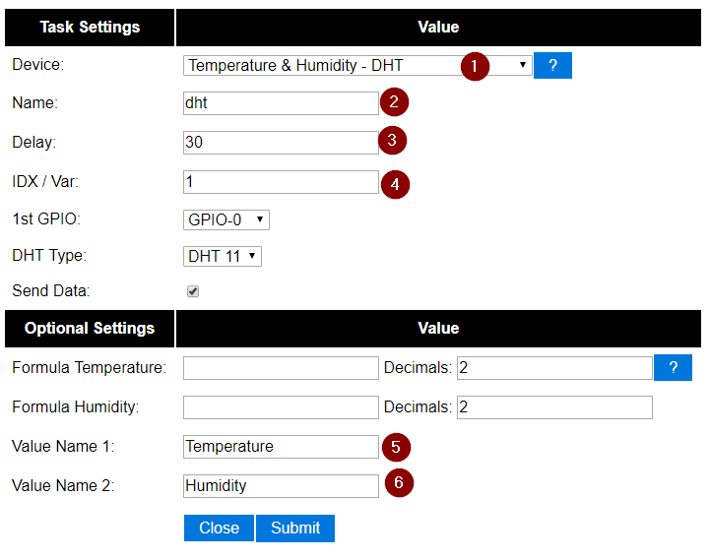Image resolution: width=710 pixels, height=560 pixels.
Task: Click the red number 4 marker
Action: 394,183
